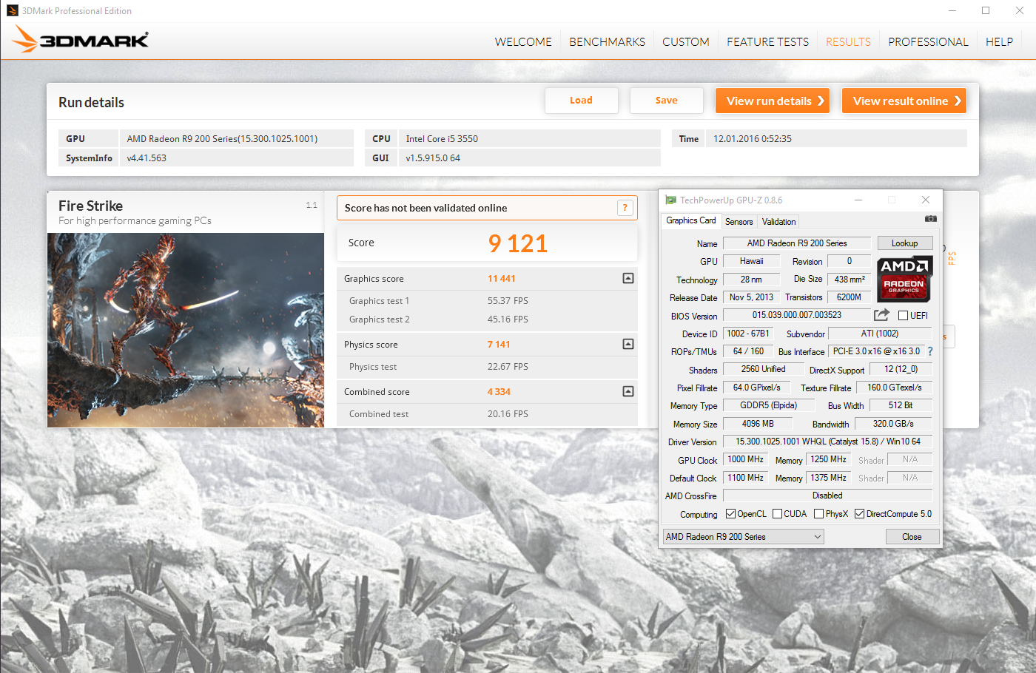Click the GPU-Z screenshot camera icon
The width and height of the screenshot is (1036, 673).
[930, 219]
